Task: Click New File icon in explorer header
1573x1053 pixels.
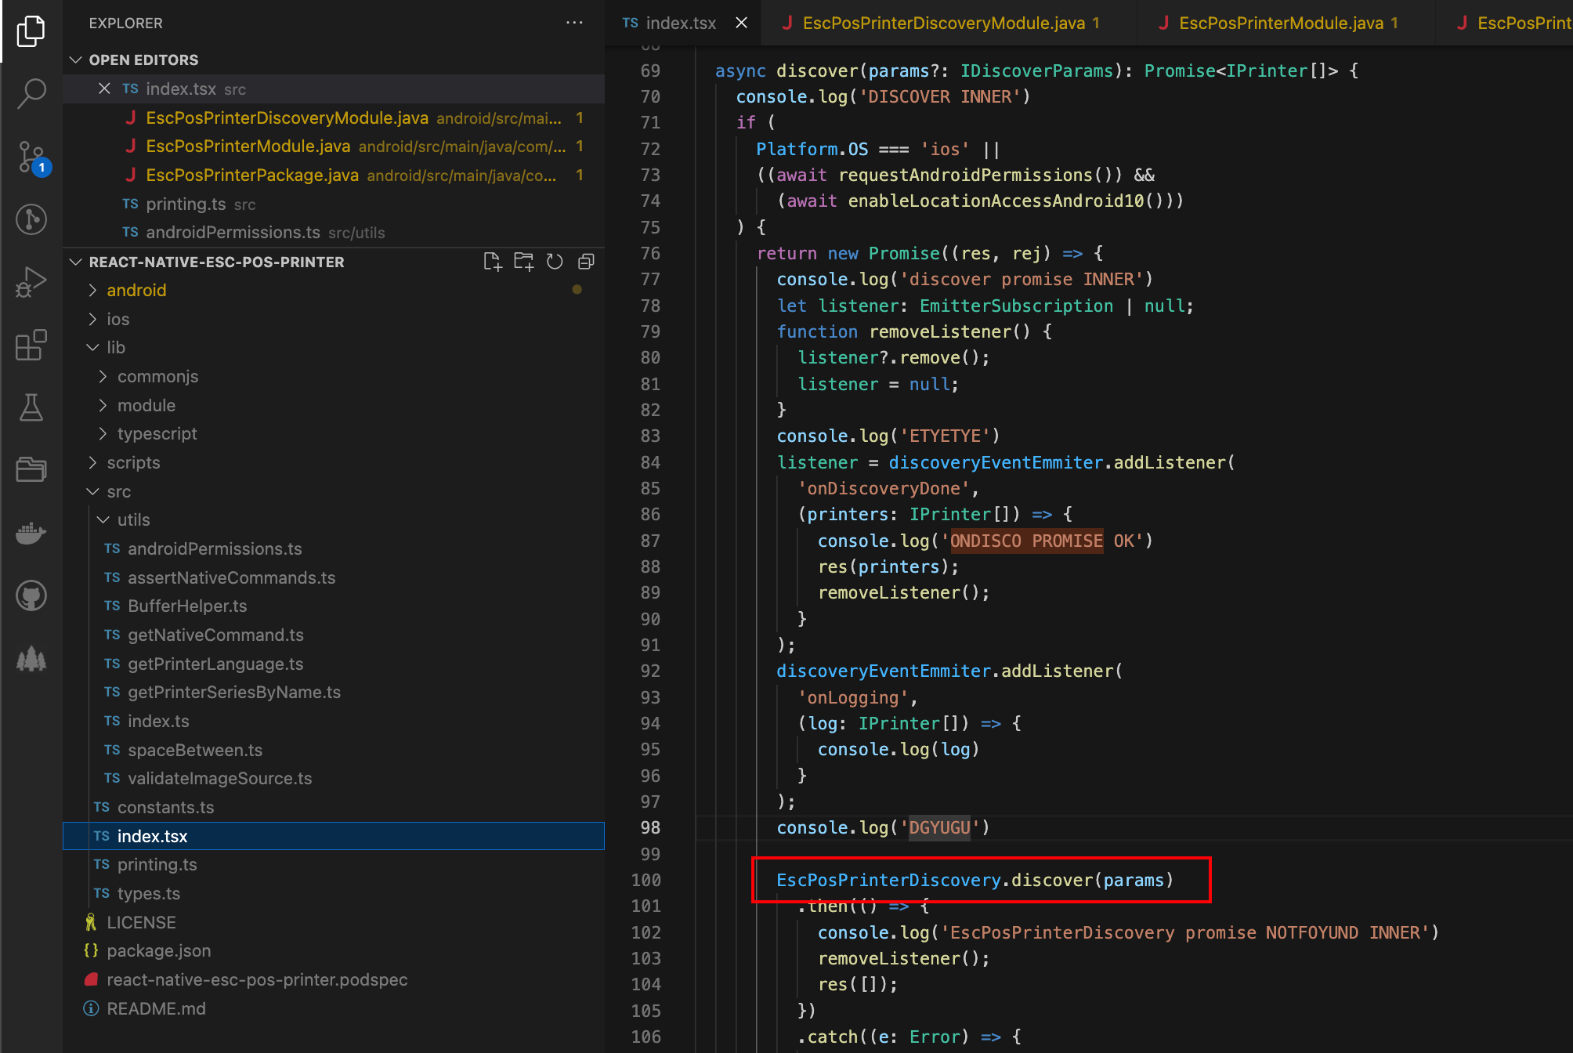Action: tap(492, 262)
